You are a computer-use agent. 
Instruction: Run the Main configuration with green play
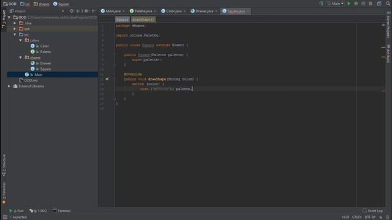tap(349, 4)
